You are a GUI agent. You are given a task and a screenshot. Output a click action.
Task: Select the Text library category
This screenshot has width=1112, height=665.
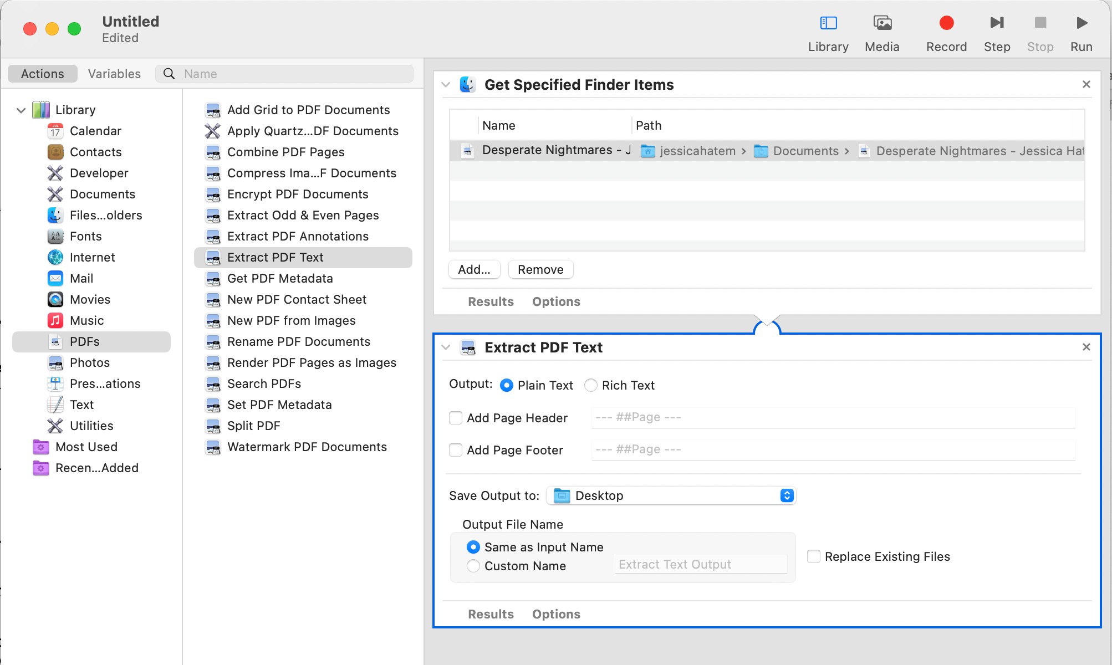pos(82,405)
